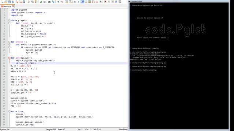Click the lines : 45 status entry
This screenshot has width=234, height=131.
tap(61, 130)
